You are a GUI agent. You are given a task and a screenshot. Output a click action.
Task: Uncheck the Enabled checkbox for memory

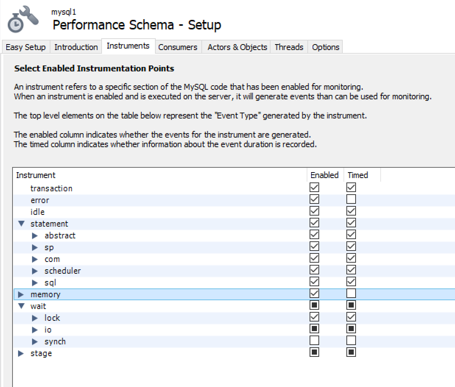314,293
